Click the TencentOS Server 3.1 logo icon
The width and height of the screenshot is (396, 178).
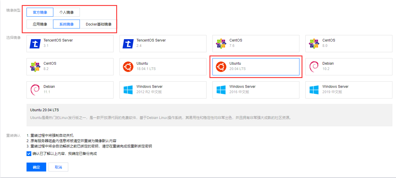click(x=35, y=44)
